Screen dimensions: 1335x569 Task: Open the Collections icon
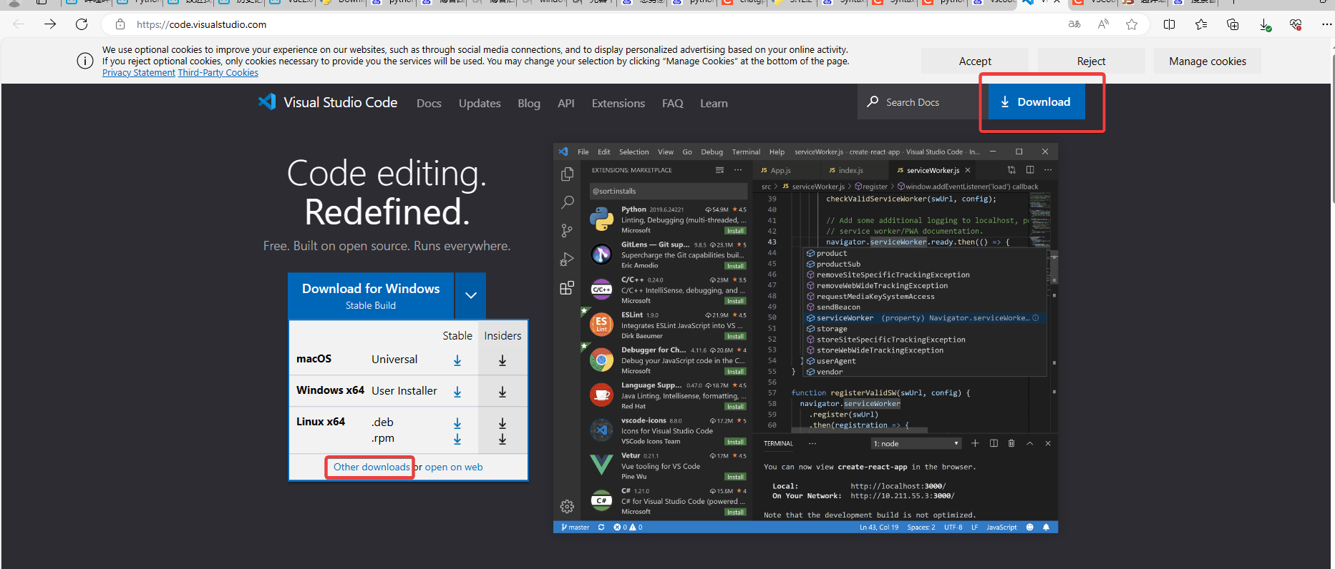[1233, 24]
